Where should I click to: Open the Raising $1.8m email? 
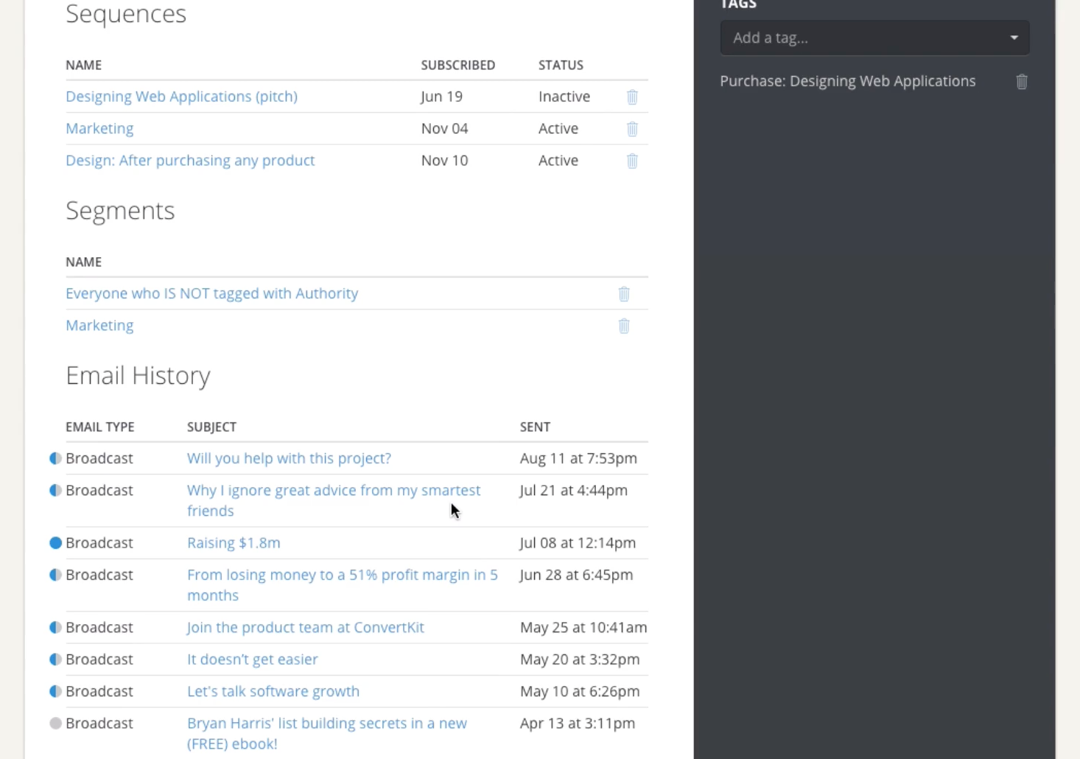[234, 543]
